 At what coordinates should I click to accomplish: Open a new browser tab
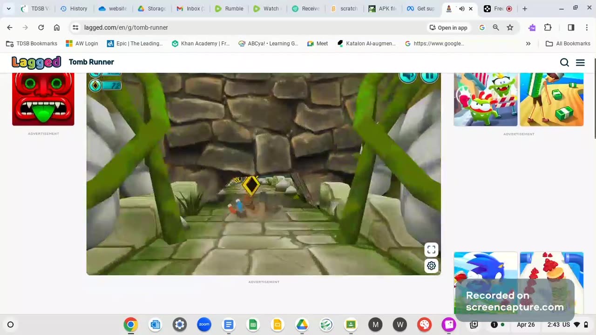click(x=525, y=8)
